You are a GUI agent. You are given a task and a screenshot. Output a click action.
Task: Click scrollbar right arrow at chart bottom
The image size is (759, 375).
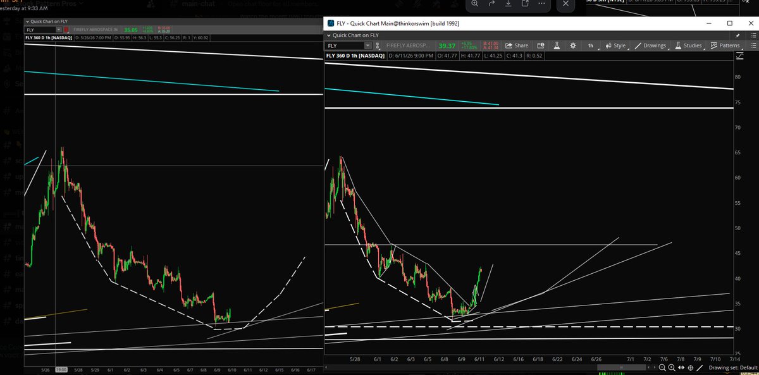[655, 367]
